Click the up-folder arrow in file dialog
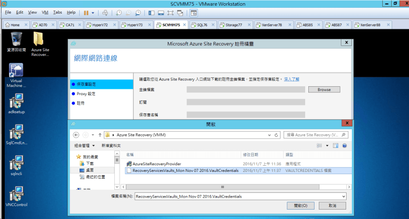The height and width of the screenshot is (219, 409). [x=99, y=134]
